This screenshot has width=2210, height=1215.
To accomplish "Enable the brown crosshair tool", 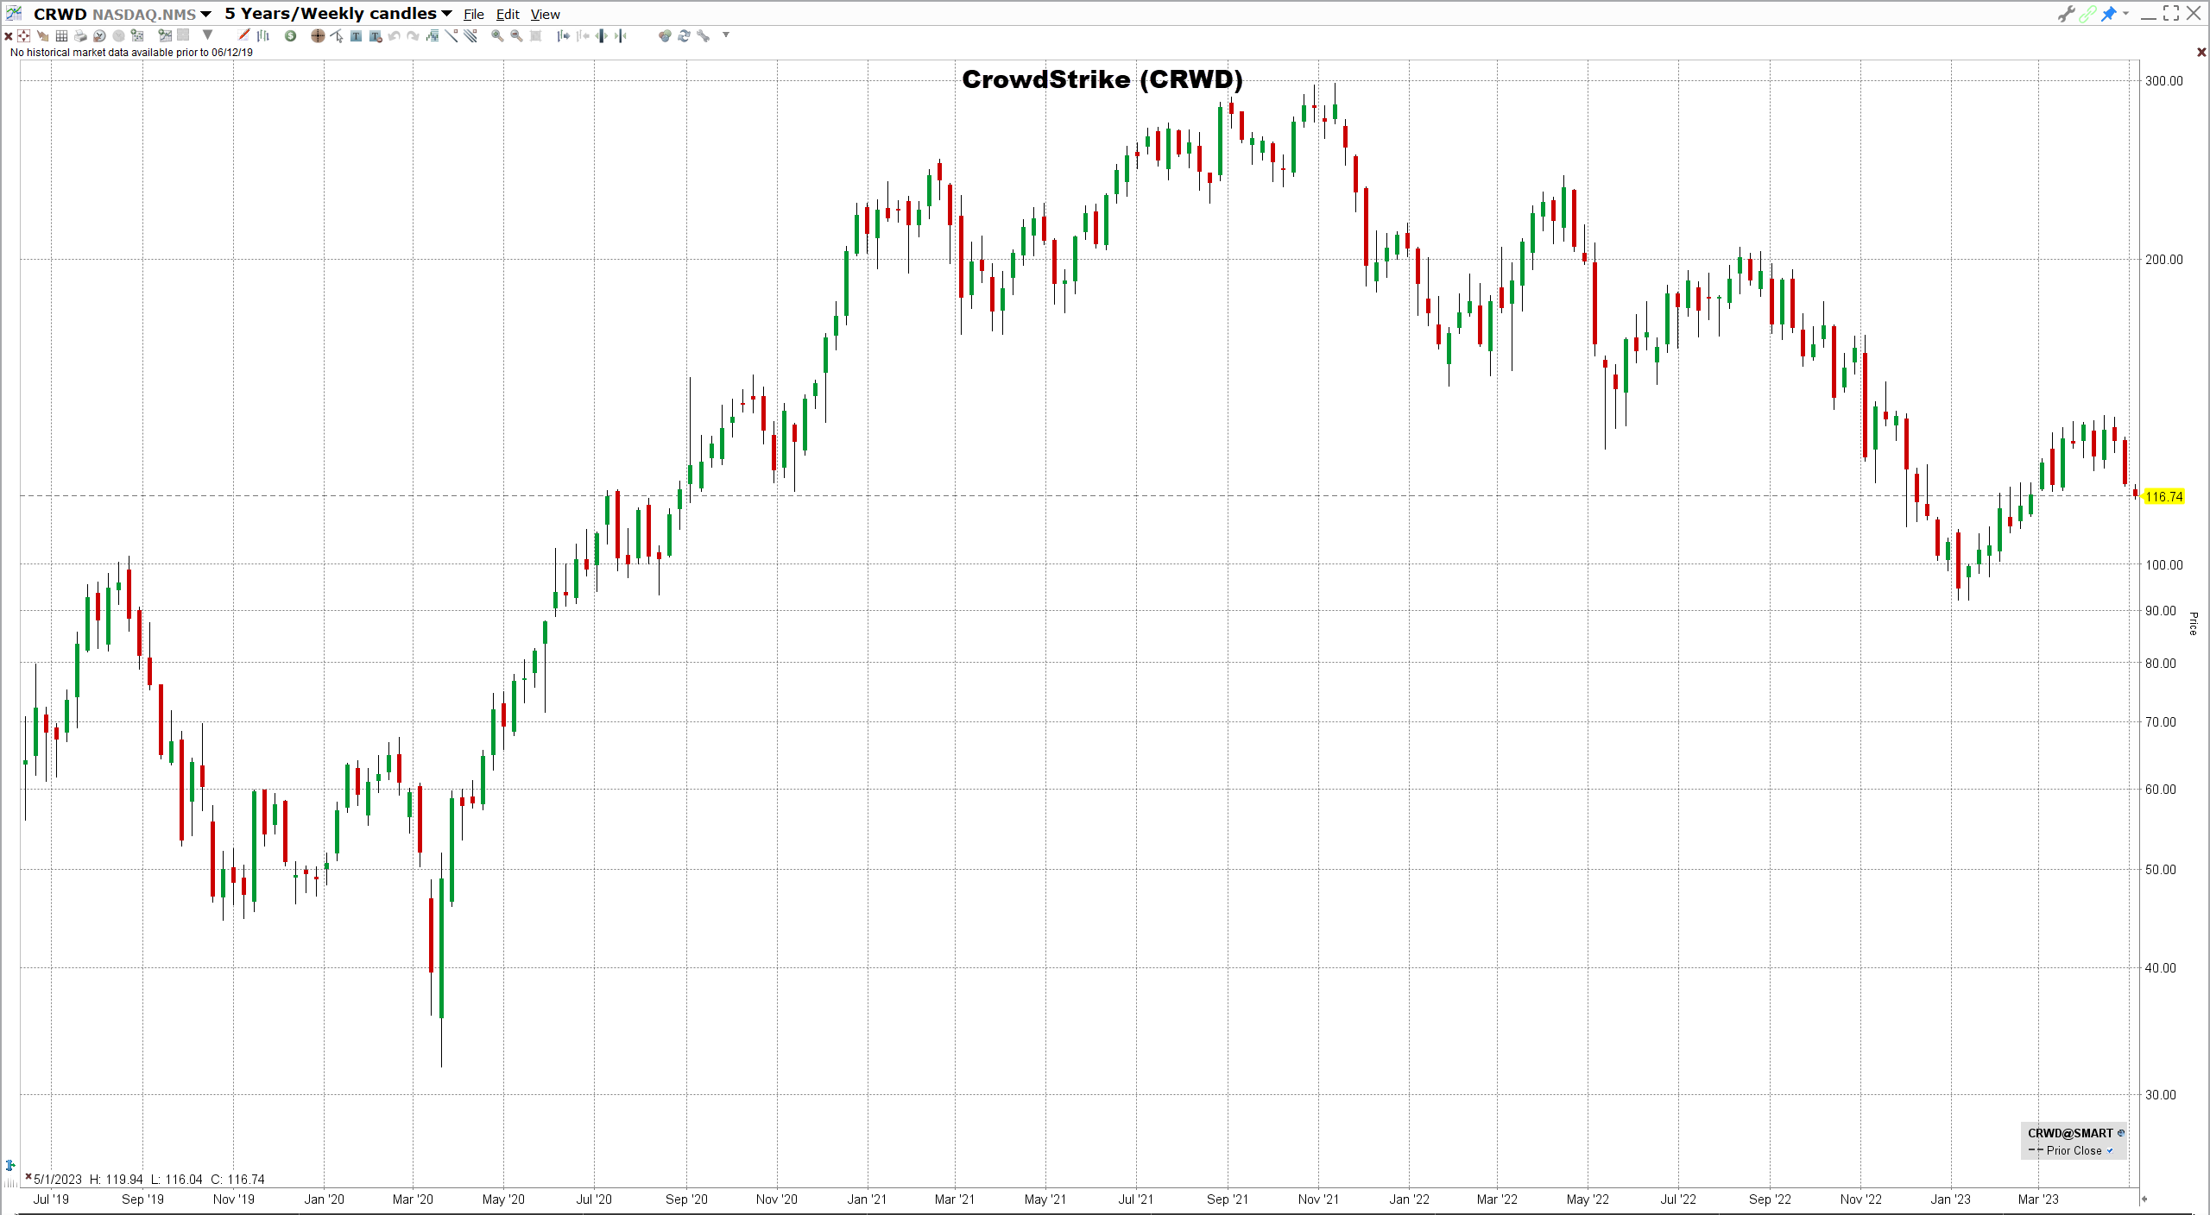I will (x=318, y=35).
